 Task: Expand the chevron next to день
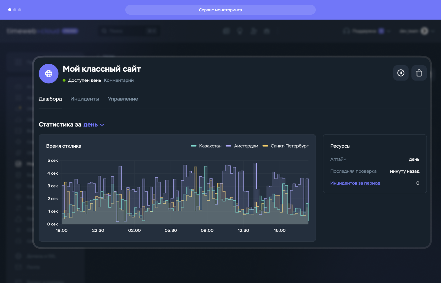click(102, 125)
